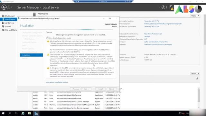Open the notifications flag with warning

coord(171,7)
